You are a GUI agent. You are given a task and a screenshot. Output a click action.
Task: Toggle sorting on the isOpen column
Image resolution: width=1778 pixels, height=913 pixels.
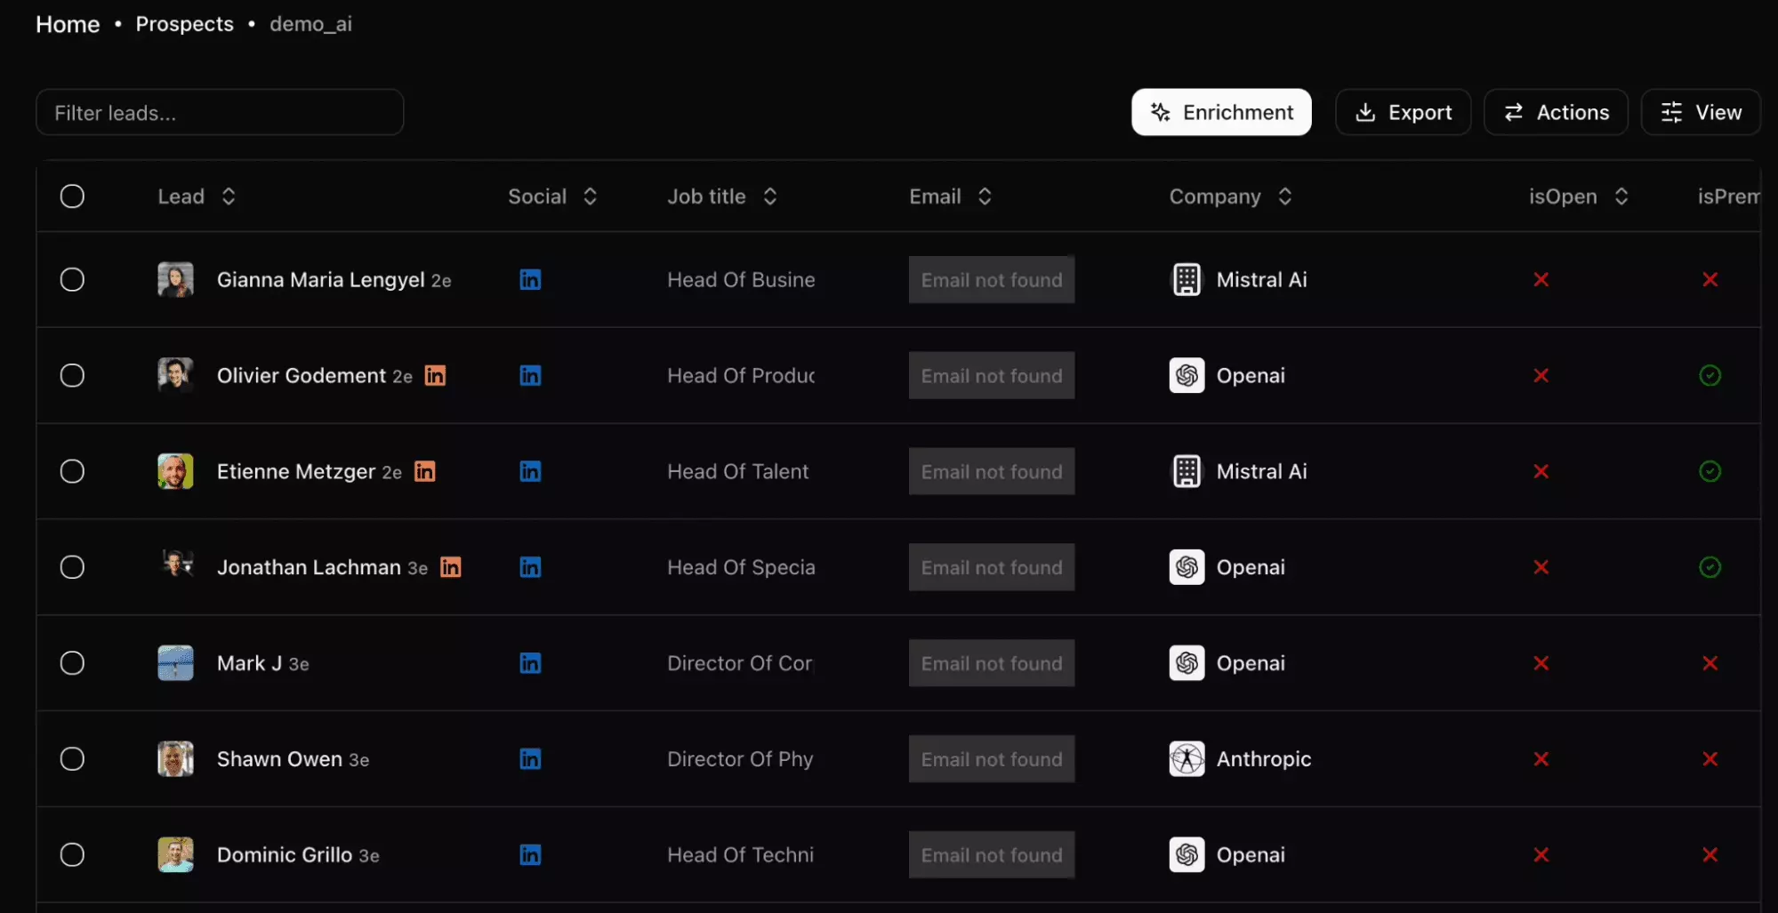point(1622,196)
